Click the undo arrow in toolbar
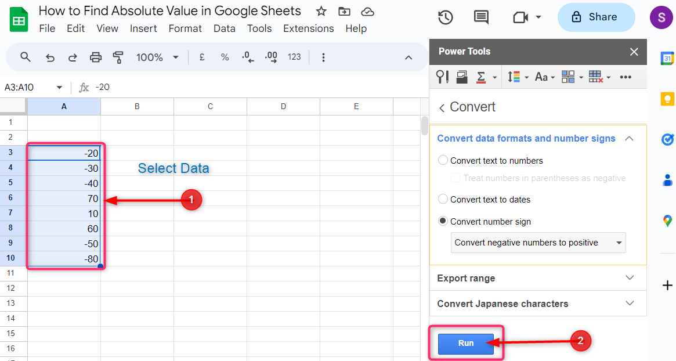This screenshot has width=676, height=361. click(x=50, y=57)
